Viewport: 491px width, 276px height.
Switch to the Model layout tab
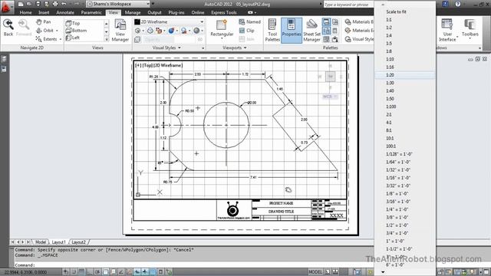(x=41, y=242)
